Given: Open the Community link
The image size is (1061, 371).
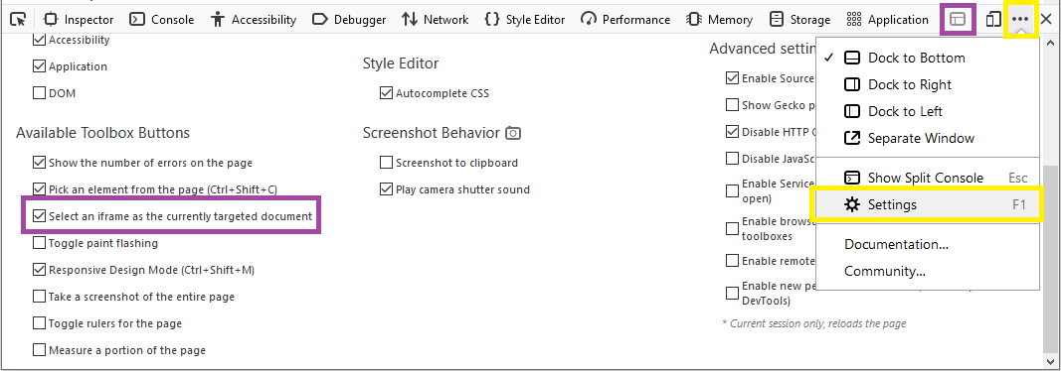Looking at the screenshot, I should (885, 271).
